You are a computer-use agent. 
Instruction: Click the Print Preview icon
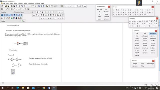tap(14, 6)
